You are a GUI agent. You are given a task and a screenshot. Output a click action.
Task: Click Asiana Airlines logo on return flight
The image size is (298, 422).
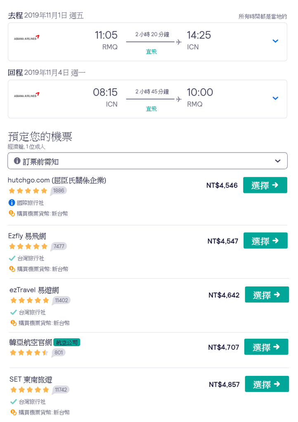pyautogui.click(x=26, y=96)
